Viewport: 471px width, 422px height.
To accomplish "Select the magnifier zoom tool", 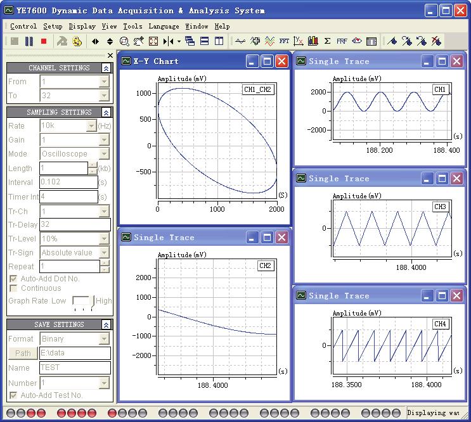I will coord(124,41).
